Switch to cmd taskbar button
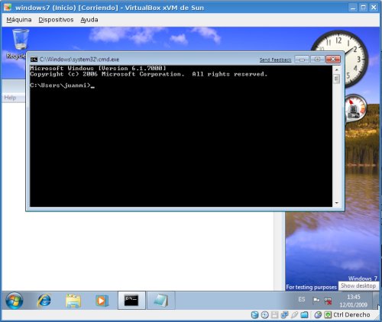Screen dimensions: 382x322 point(131,301)
